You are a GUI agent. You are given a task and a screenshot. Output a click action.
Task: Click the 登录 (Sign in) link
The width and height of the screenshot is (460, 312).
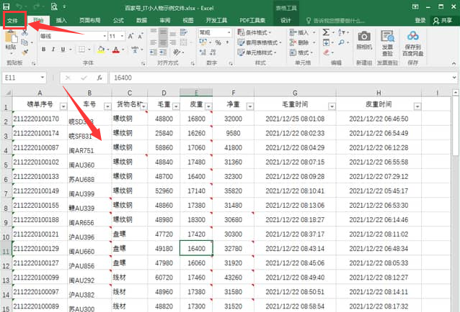[x=420, y=20]
